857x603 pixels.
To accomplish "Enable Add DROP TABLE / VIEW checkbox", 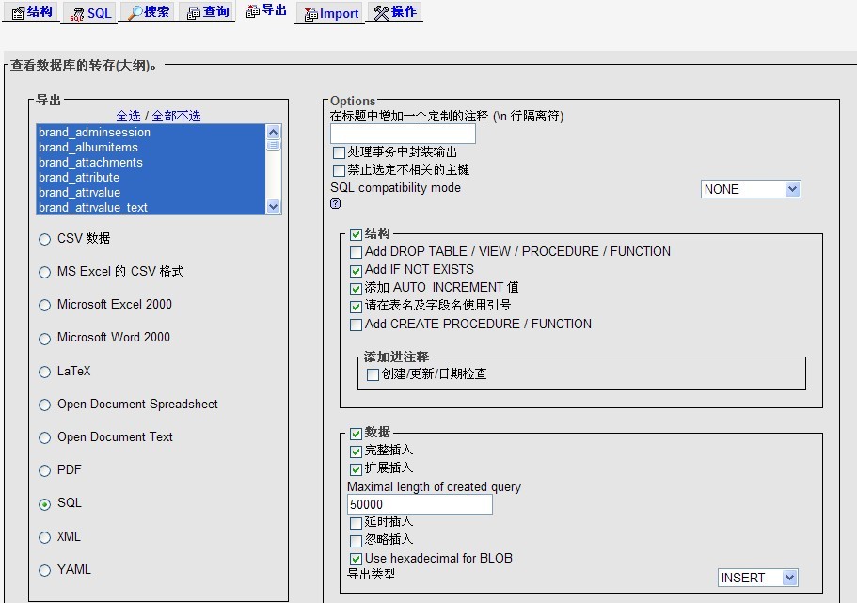I will point(356,252).
